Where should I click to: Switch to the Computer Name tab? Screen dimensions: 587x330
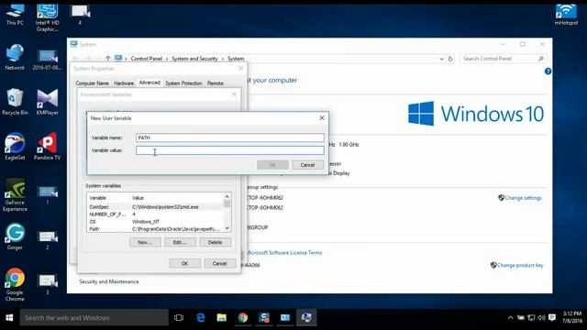click(92, 83)
